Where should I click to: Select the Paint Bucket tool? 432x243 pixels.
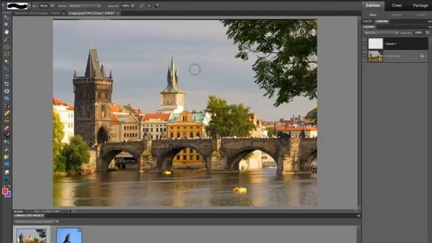coord(6,150)
